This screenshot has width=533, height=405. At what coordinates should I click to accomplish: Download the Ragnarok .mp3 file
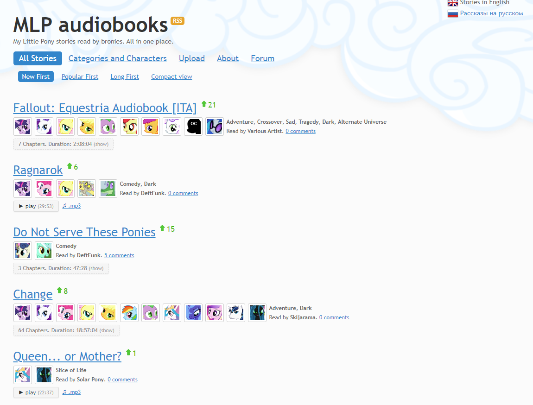coord(71,206)
